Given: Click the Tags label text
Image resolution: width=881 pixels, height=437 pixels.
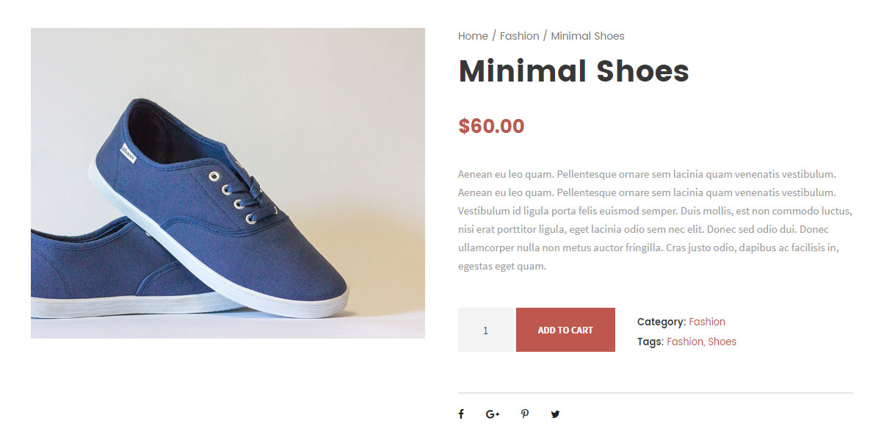Looking at the screenshot, I should click(x=650, y=342).
